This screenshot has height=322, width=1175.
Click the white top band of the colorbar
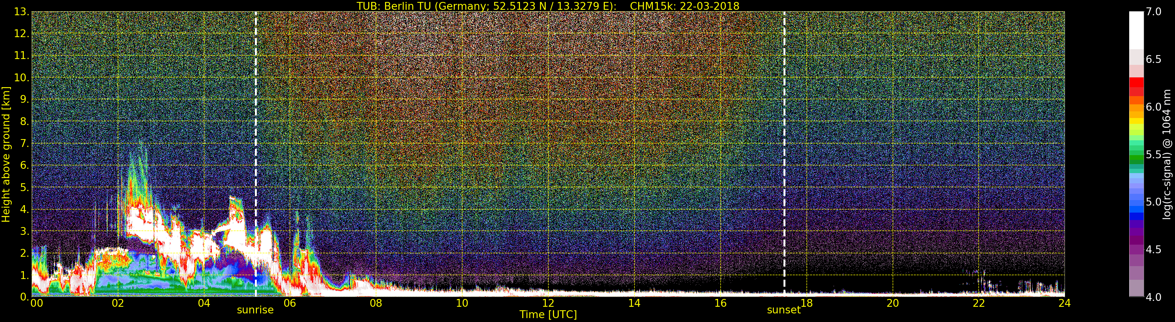point(1136,30)
